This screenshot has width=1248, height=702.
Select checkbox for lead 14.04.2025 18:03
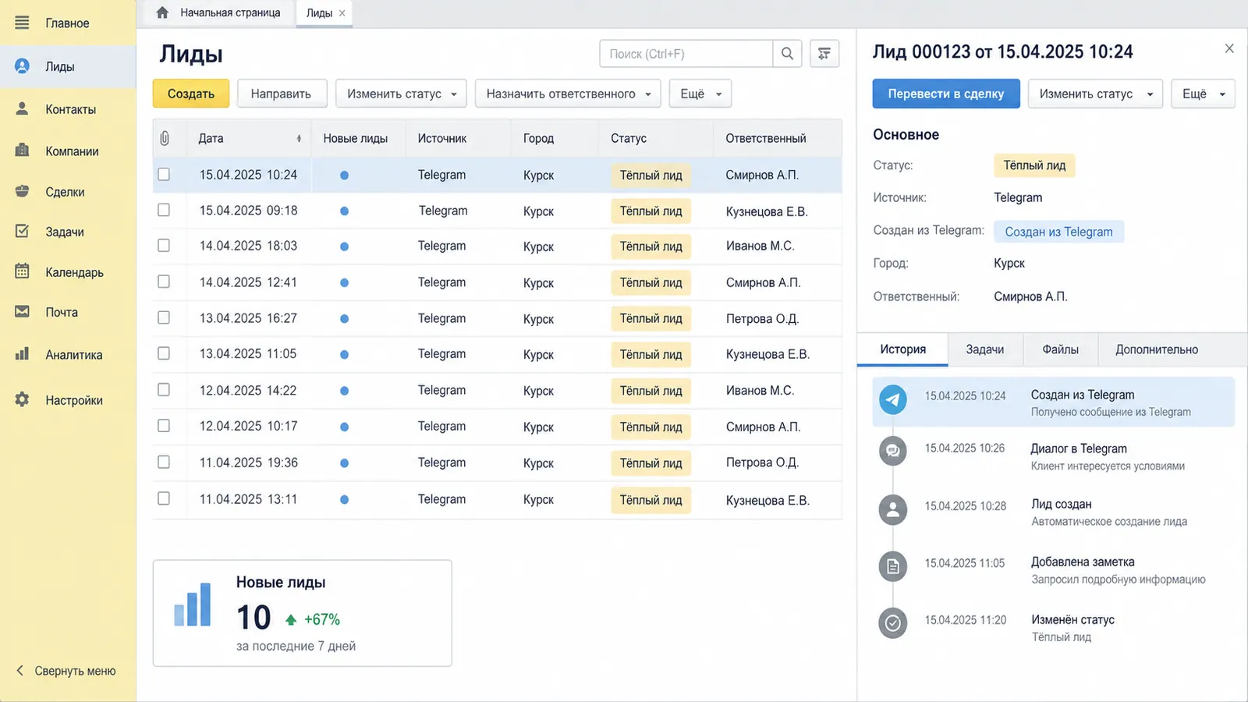point(164,246)
